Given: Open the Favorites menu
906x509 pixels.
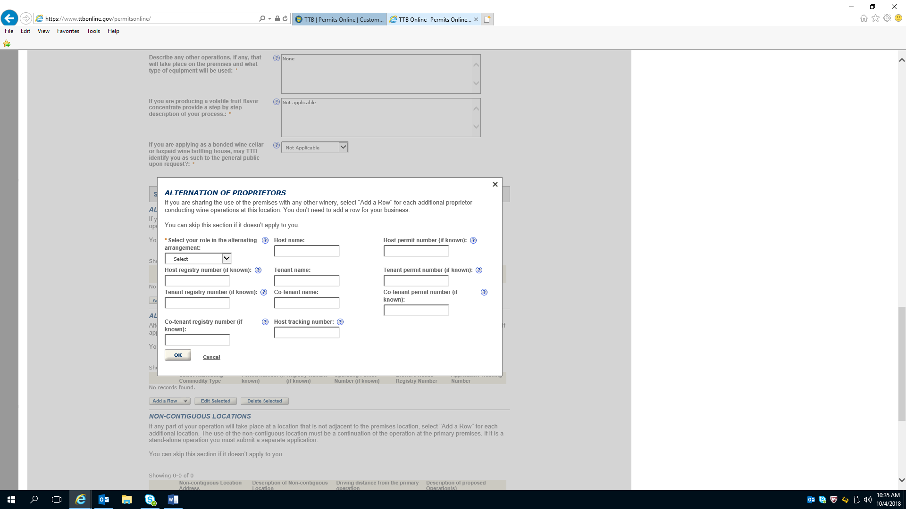Looking at the screenshot, I should tap(68, 31).
